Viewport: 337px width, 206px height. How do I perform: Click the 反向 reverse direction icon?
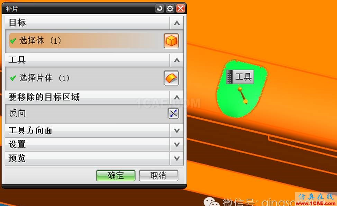(x=173, y=114)
